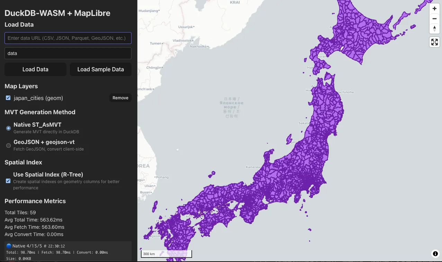Click the japan_cities (geom) layer label
This screenshot has width=442, height=262.
click(x=38, y=98)
